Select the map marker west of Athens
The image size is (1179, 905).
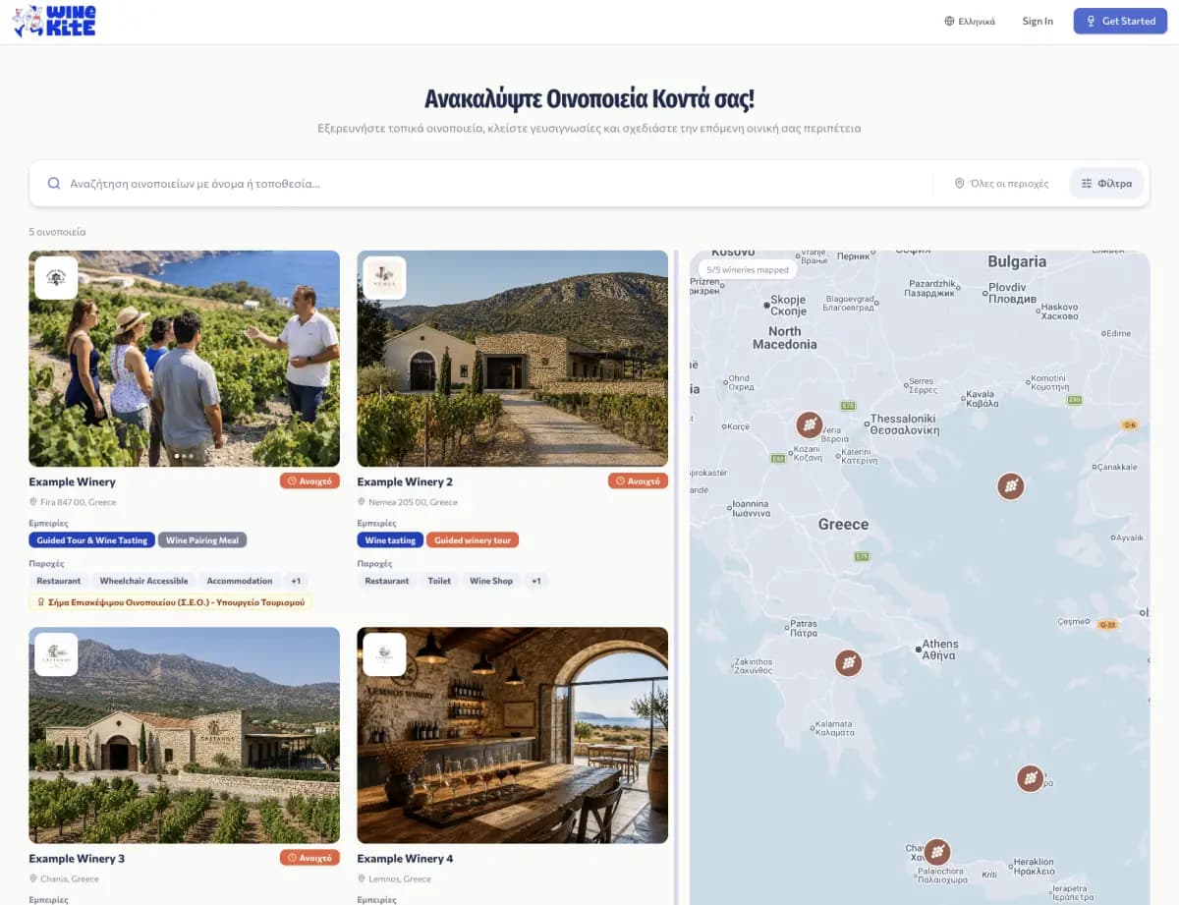tap(848, 663)
